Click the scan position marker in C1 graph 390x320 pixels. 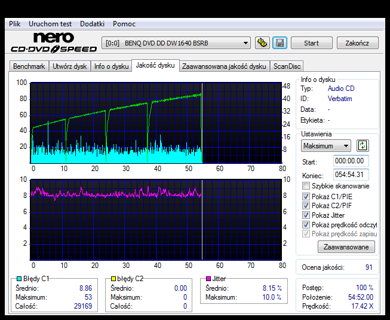click(202, 123)
